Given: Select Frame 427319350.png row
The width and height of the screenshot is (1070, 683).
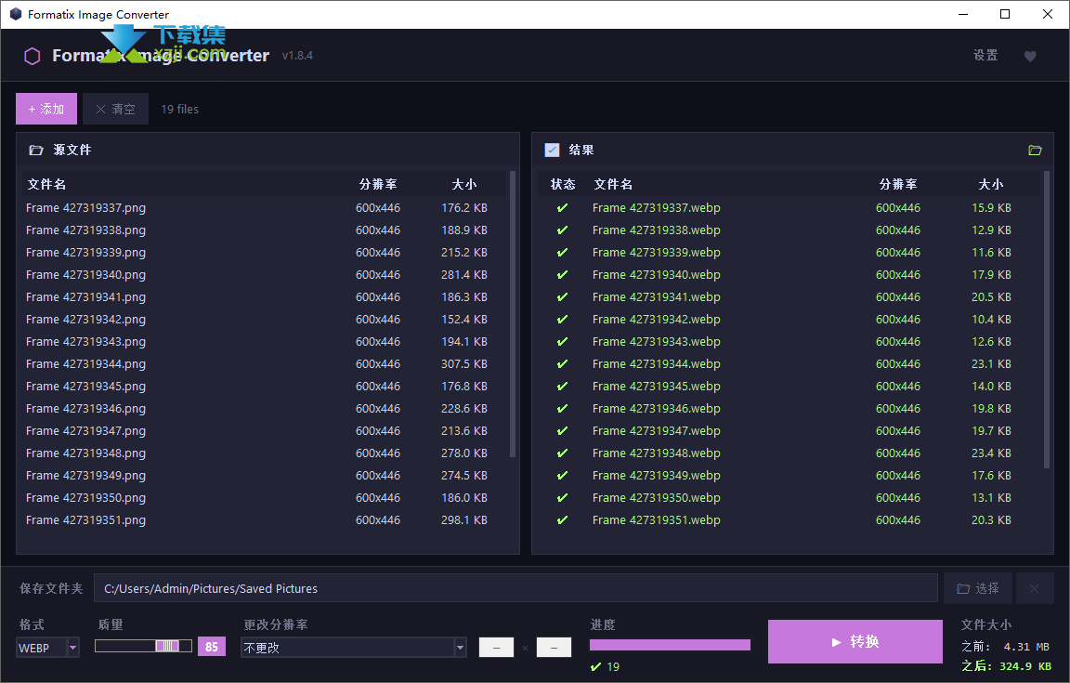Looking at the screenshot, I should (265, 498).
